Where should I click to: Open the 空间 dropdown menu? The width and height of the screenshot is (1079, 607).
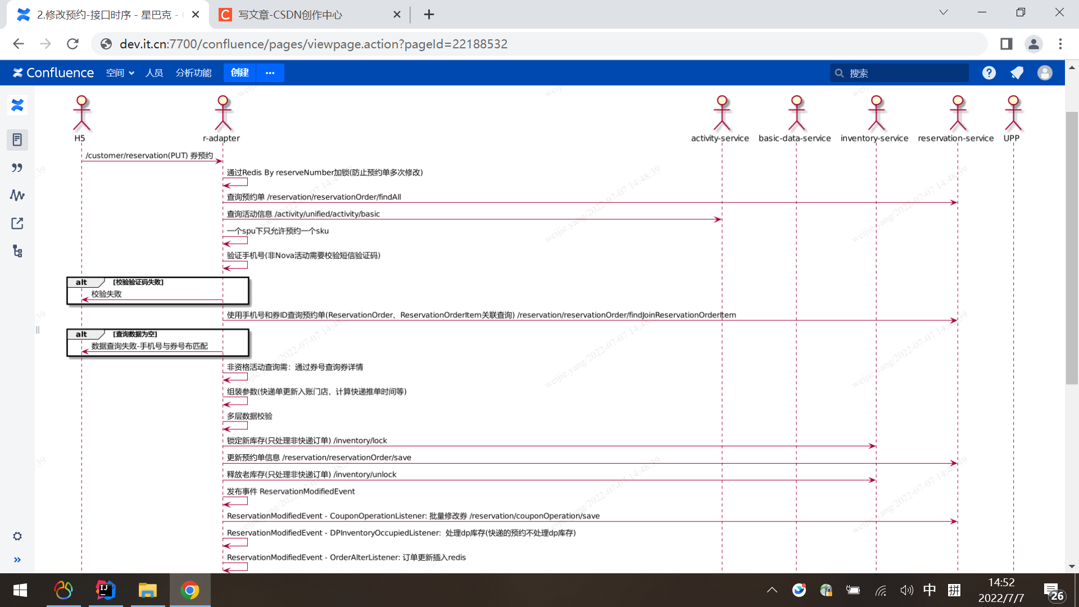click(120, 73)
